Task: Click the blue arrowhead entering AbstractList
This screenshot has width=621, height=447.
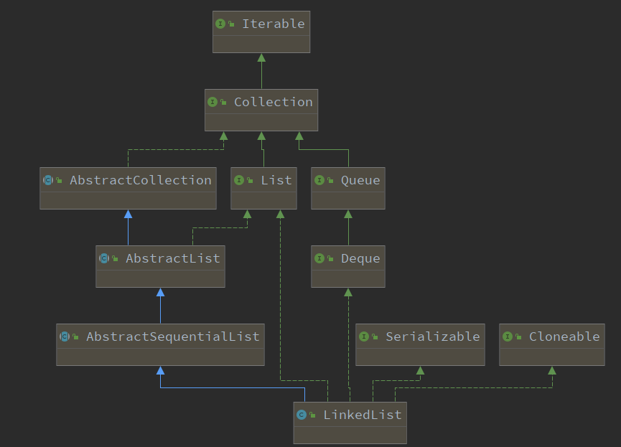Action: pyautogui.click(x=160, y=293)
